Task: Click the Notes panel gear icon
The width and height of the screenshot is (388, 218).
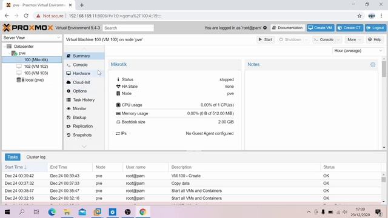Action: tap(373, 65)
